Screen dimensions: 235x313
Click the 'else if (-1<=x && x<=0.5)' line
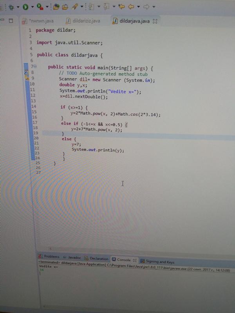point(94,124)
